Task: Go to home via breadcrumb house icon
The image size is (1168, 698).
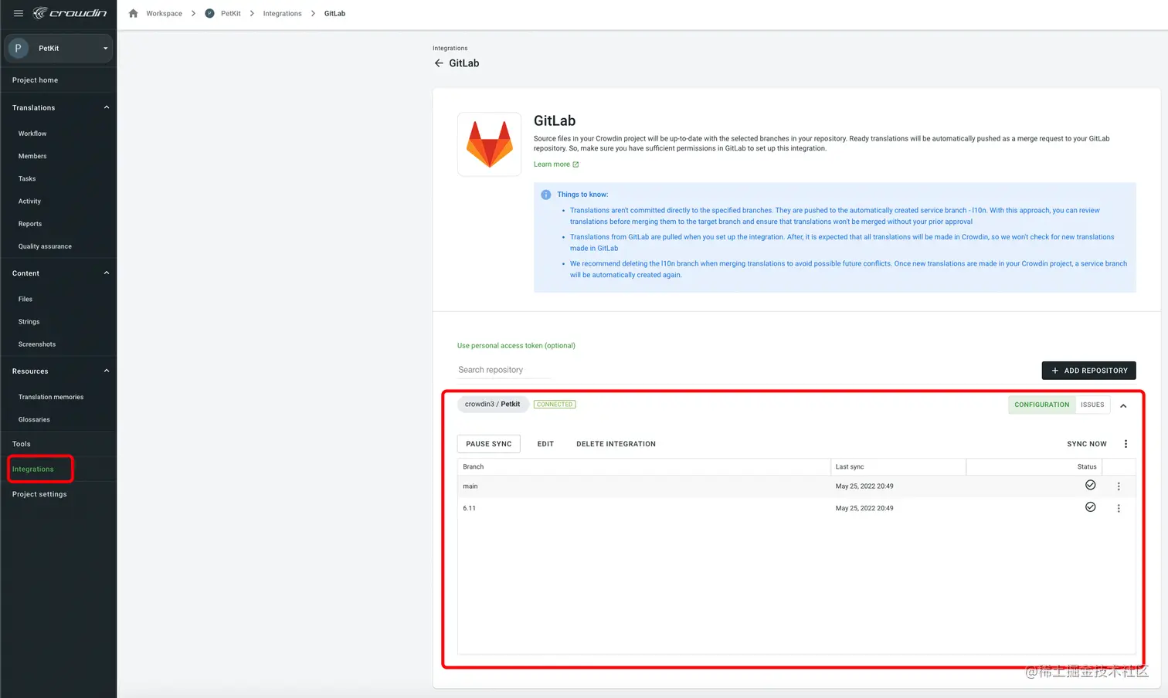Action: coord(133,13)
